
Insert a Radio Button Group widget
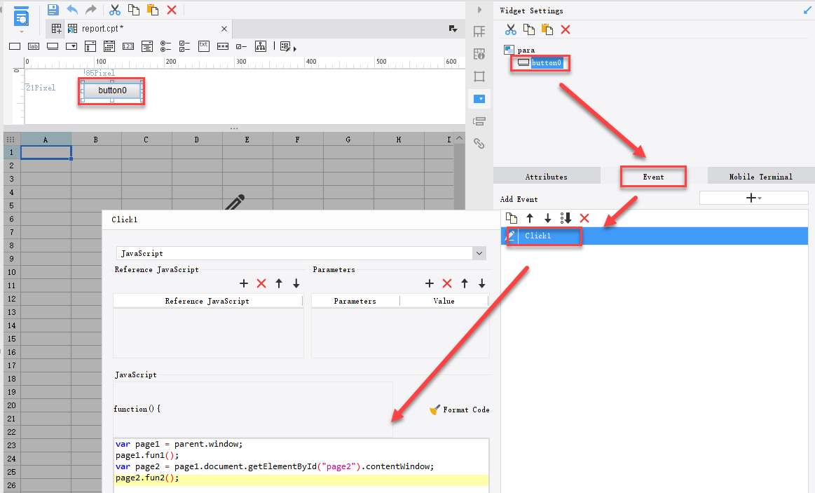(x=165, y=46)
